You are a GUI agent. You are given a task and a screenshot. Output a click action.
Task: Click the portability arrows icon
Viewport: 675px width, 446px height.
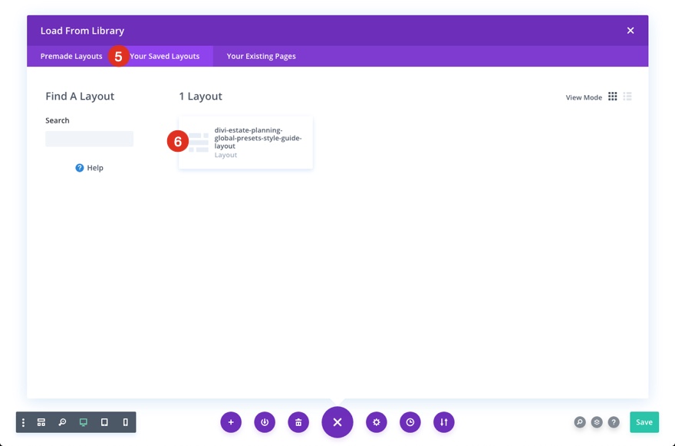[x=444, y=422]
